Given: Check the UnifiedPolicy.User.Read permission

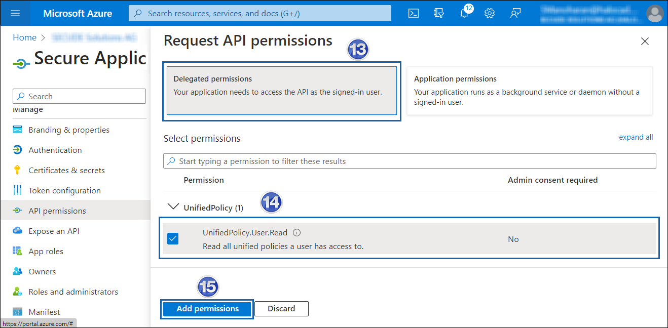Looking at the screenshot, I should (172, 238).
